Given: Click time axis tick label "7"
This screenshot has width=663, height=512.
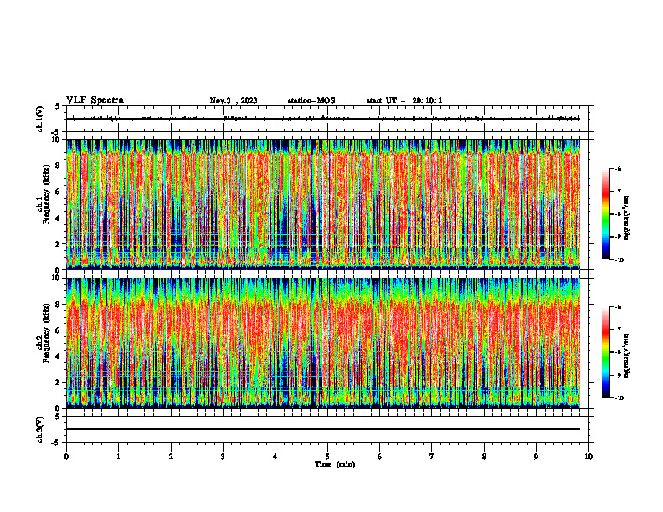Looking at the screenshot, I should click(432, 457).
